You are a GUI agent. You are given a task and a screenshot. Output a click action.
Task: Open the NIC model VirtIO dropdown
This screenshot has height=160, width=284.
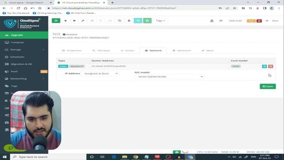[x=169, y=77]
